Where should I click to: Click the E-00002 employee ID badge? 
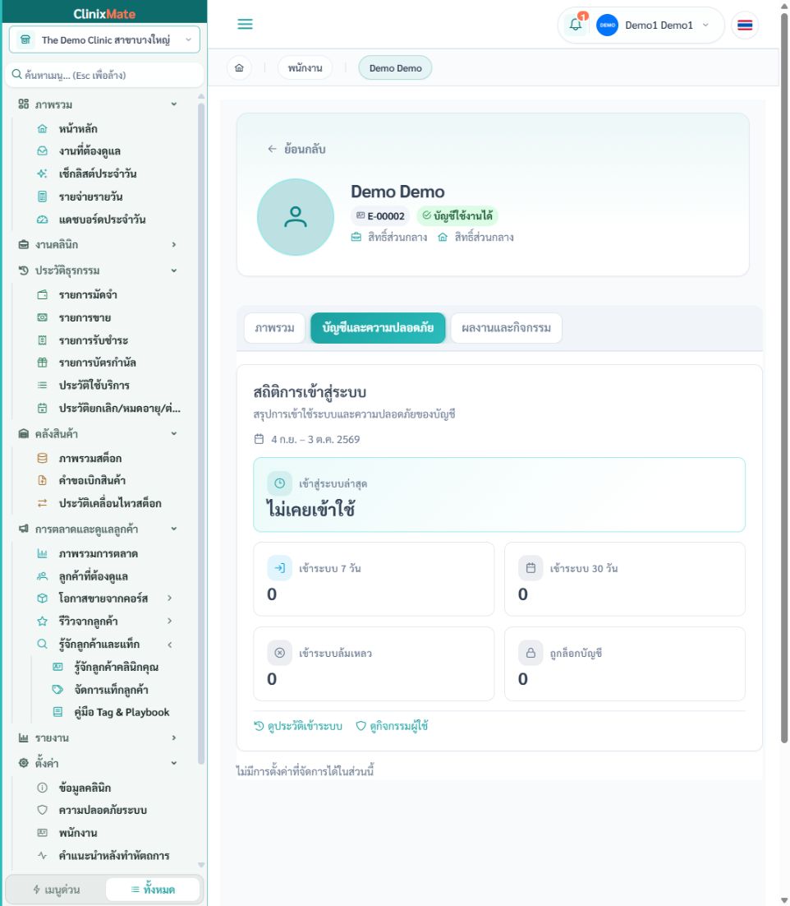379,216
